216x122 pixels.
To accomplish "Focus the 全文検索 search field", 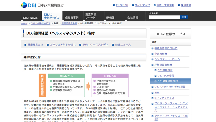I will [164, 17].
